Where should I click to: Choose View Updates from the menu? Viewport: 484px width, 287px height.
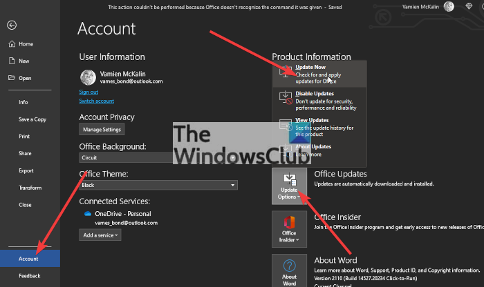319,127
